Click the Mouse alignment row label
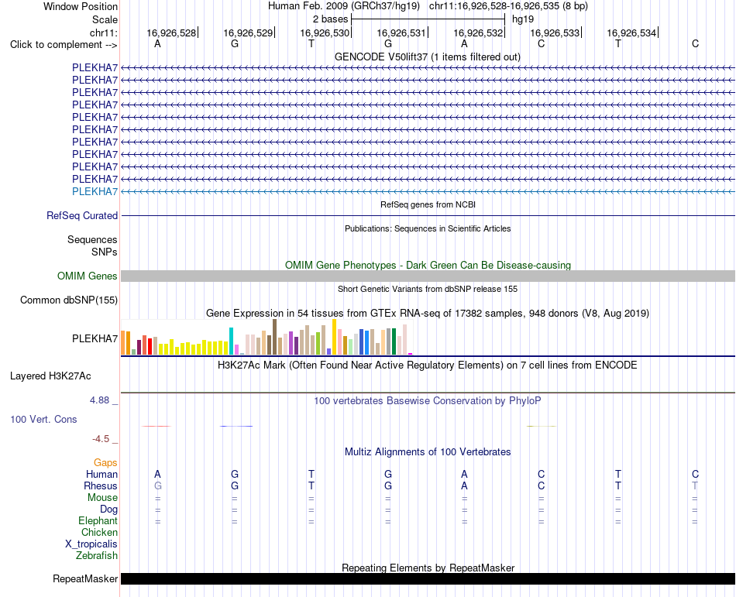 [x=102, y=498]
